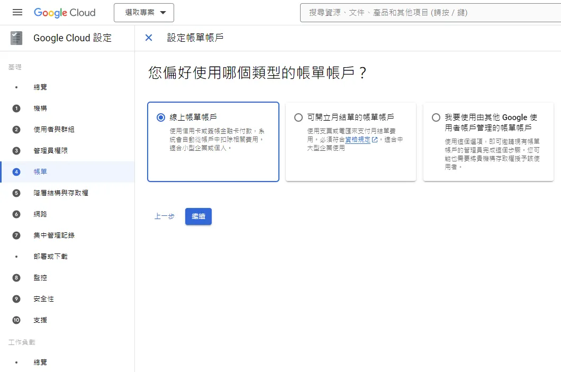
Task: Go to step 使用者與群組
Action: [x=53, y=129]
